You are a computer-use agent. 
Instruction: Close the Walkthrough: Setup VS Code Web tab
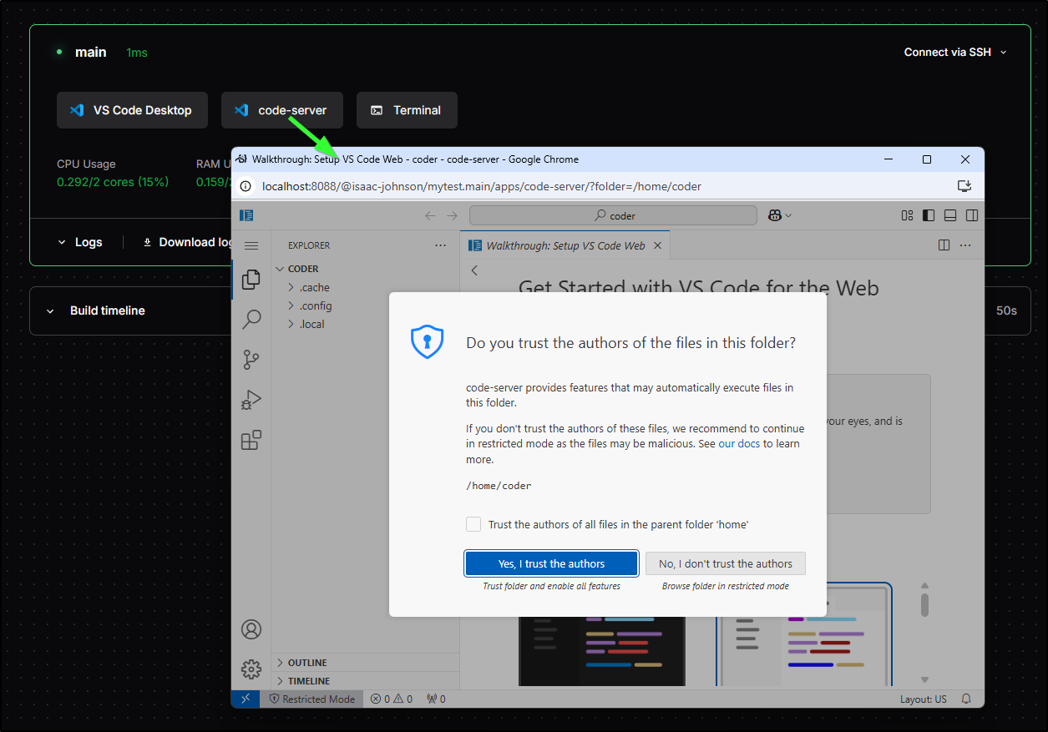657,245
